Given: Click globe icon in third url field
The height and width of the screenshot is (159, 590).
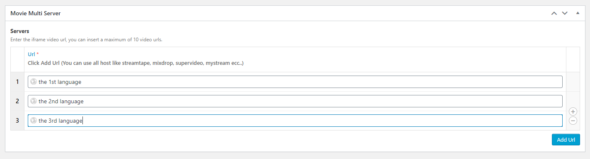Looking at the screenshot, I should click(x=34, y=121).
